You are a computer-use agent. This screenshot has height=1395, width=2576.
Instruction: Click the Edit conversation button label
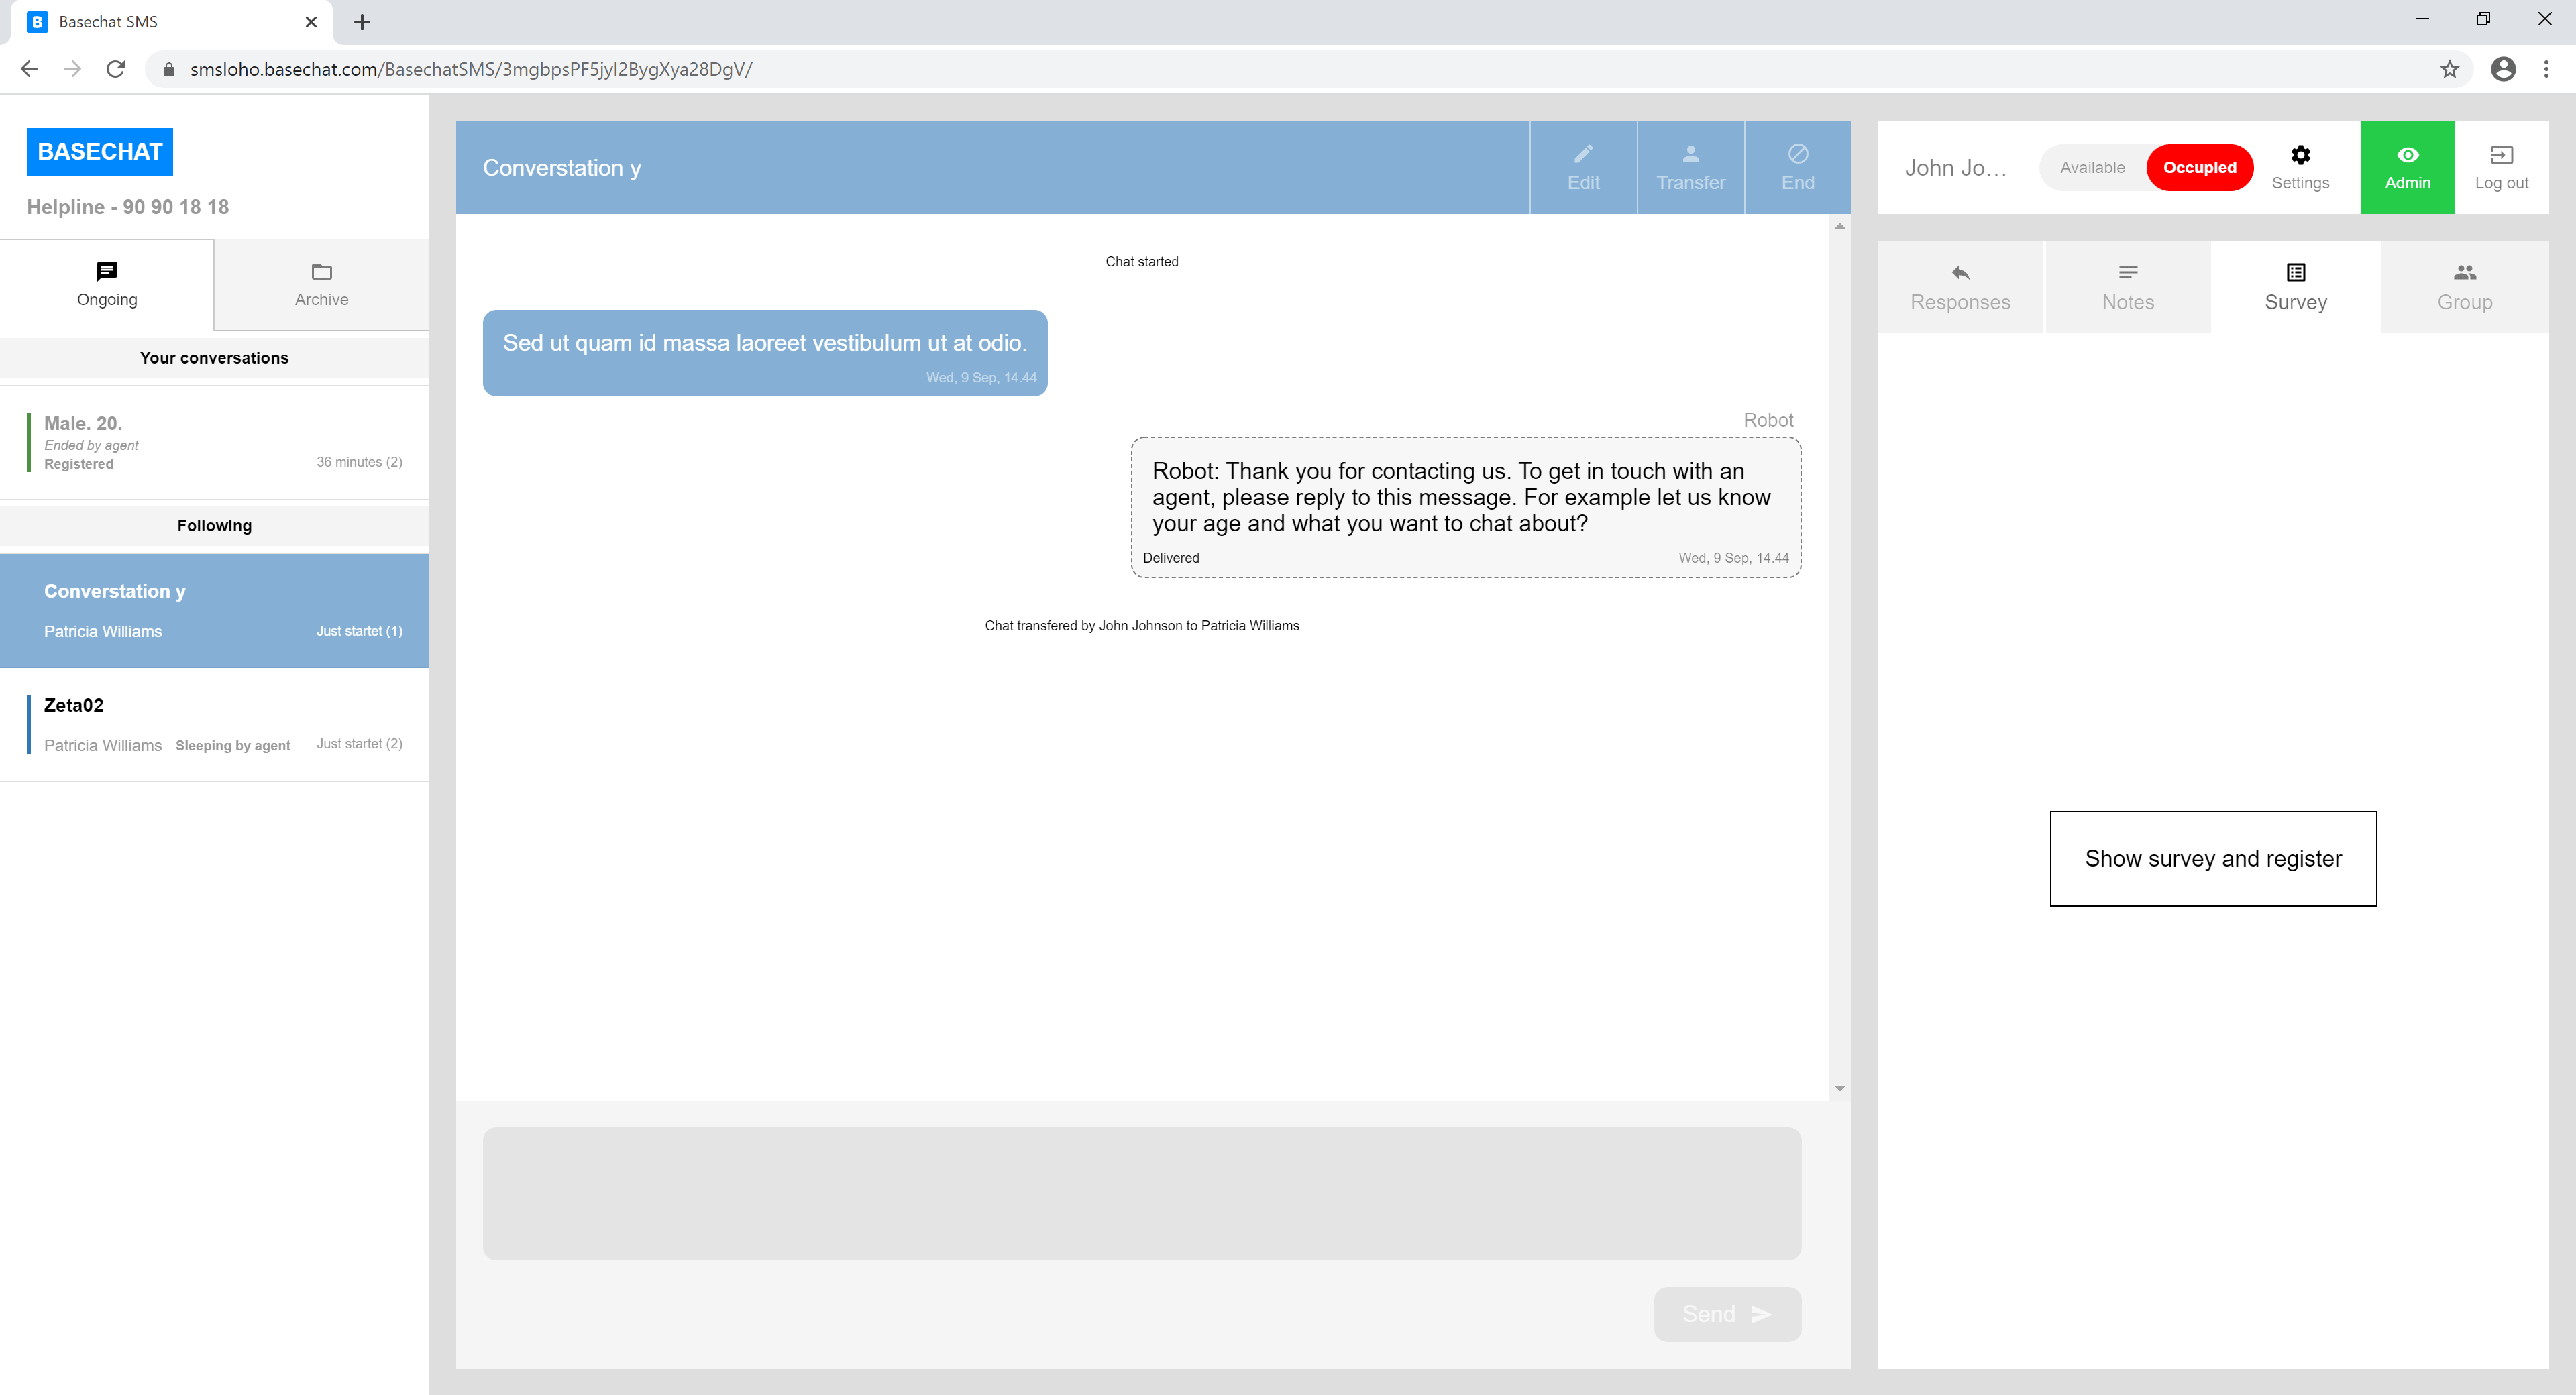pyautogui.click(x=1583, y=183)
